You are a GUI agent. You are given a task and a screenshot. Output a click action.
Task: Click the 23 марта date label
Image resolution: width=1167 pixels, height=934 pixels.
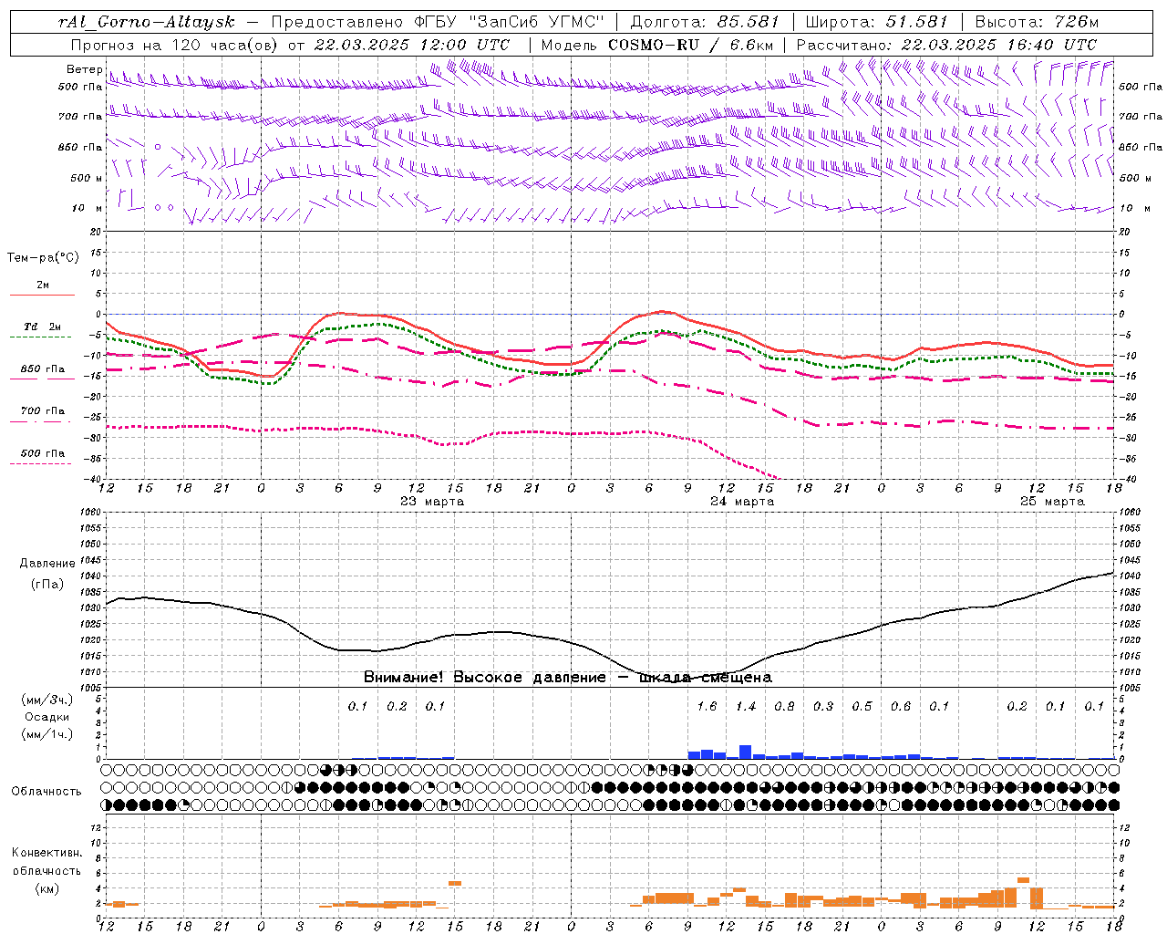[432, 502]
